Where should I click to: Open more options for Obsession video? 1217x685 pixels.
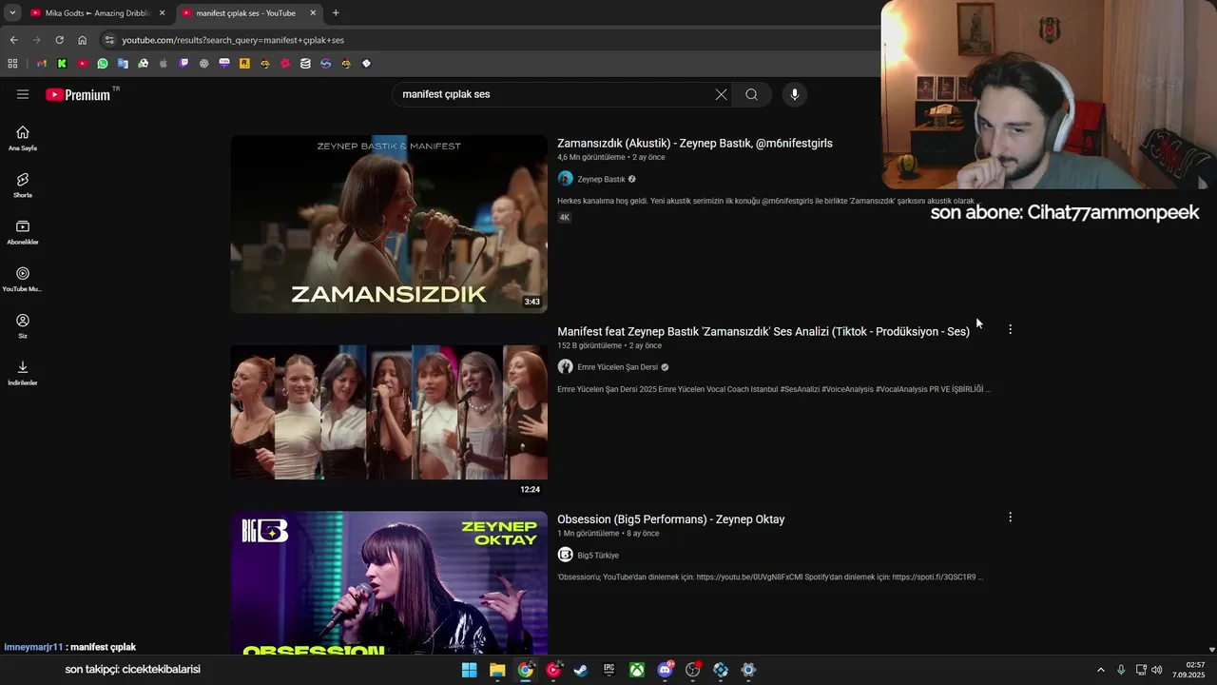click(x=1010, y=518)
